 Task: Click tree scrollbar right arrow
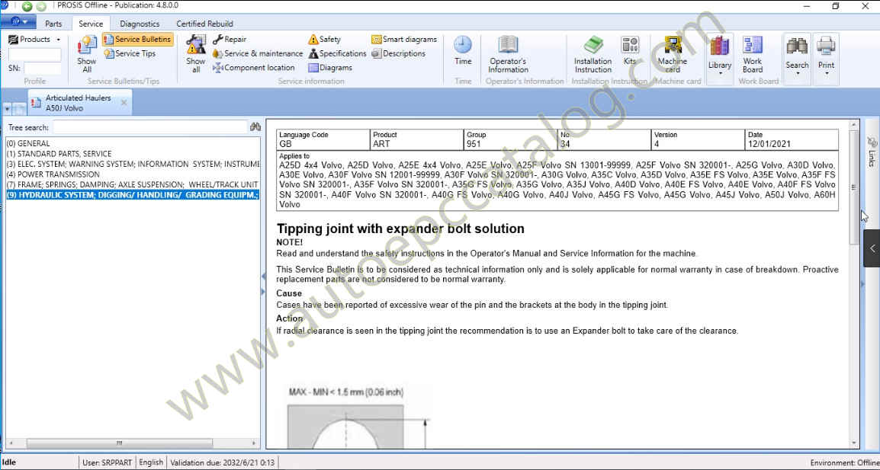click(254, 443)
